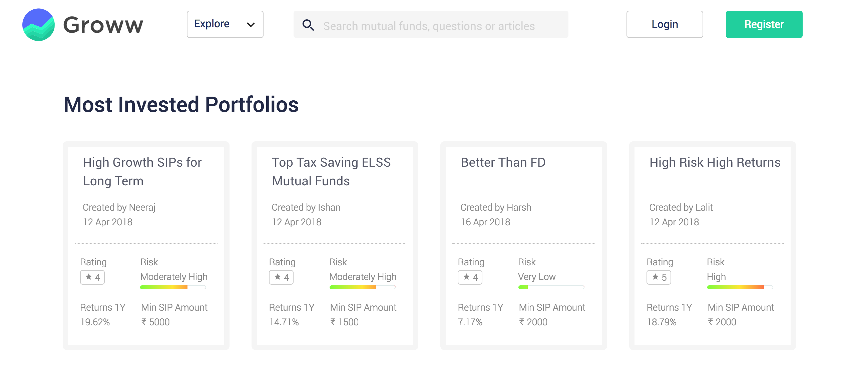842x378 pixels.
Task: Click the Login button
Action: pyautogui.click(x=665, y=24)
